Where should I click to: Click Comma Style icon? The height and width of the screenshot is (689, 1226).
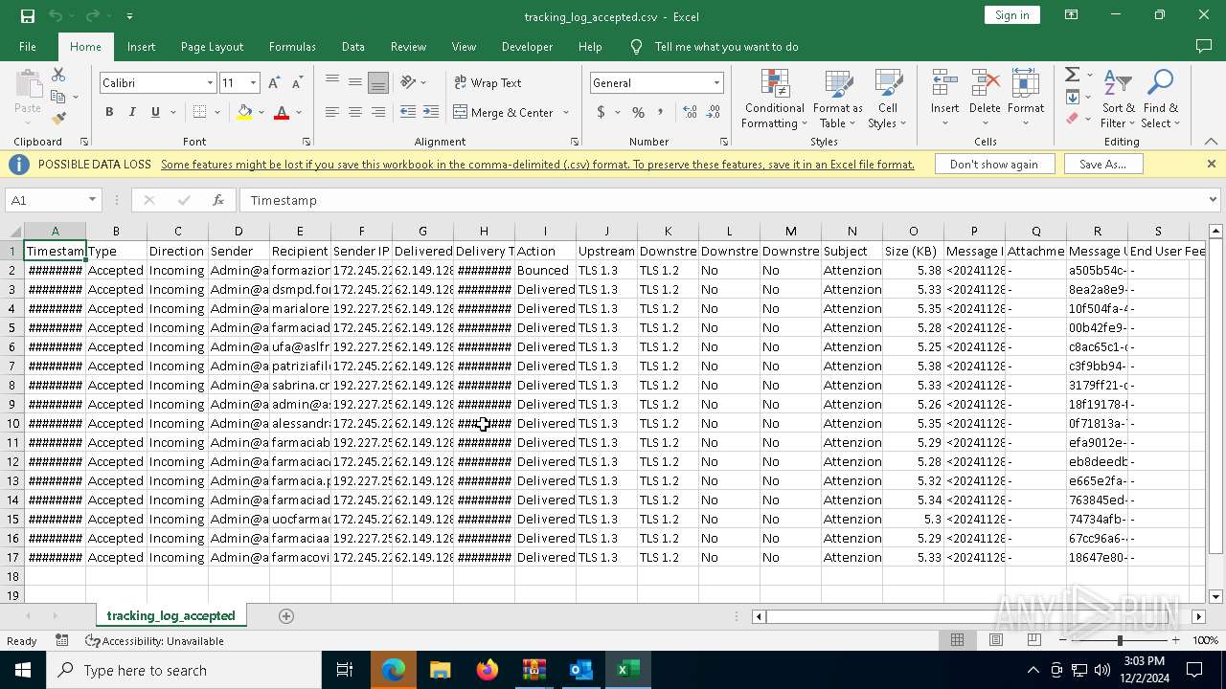pos(662,112)
